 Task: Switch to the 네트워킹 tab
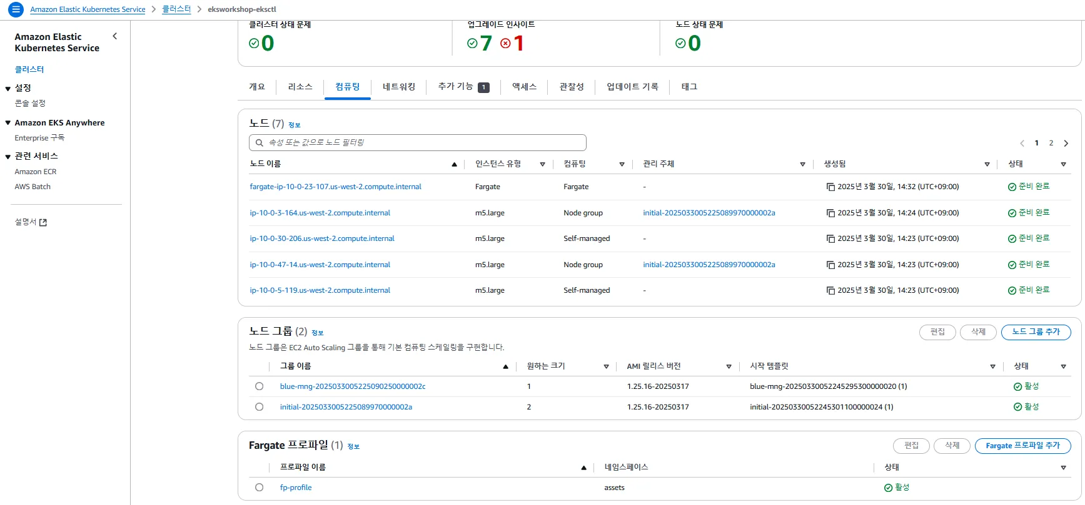click(x=399, y=87)
